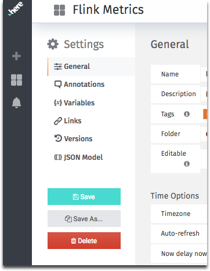This screenshot has height=271, width=210.
Task: Click the Editable label
Action: (x=173, y=153)
